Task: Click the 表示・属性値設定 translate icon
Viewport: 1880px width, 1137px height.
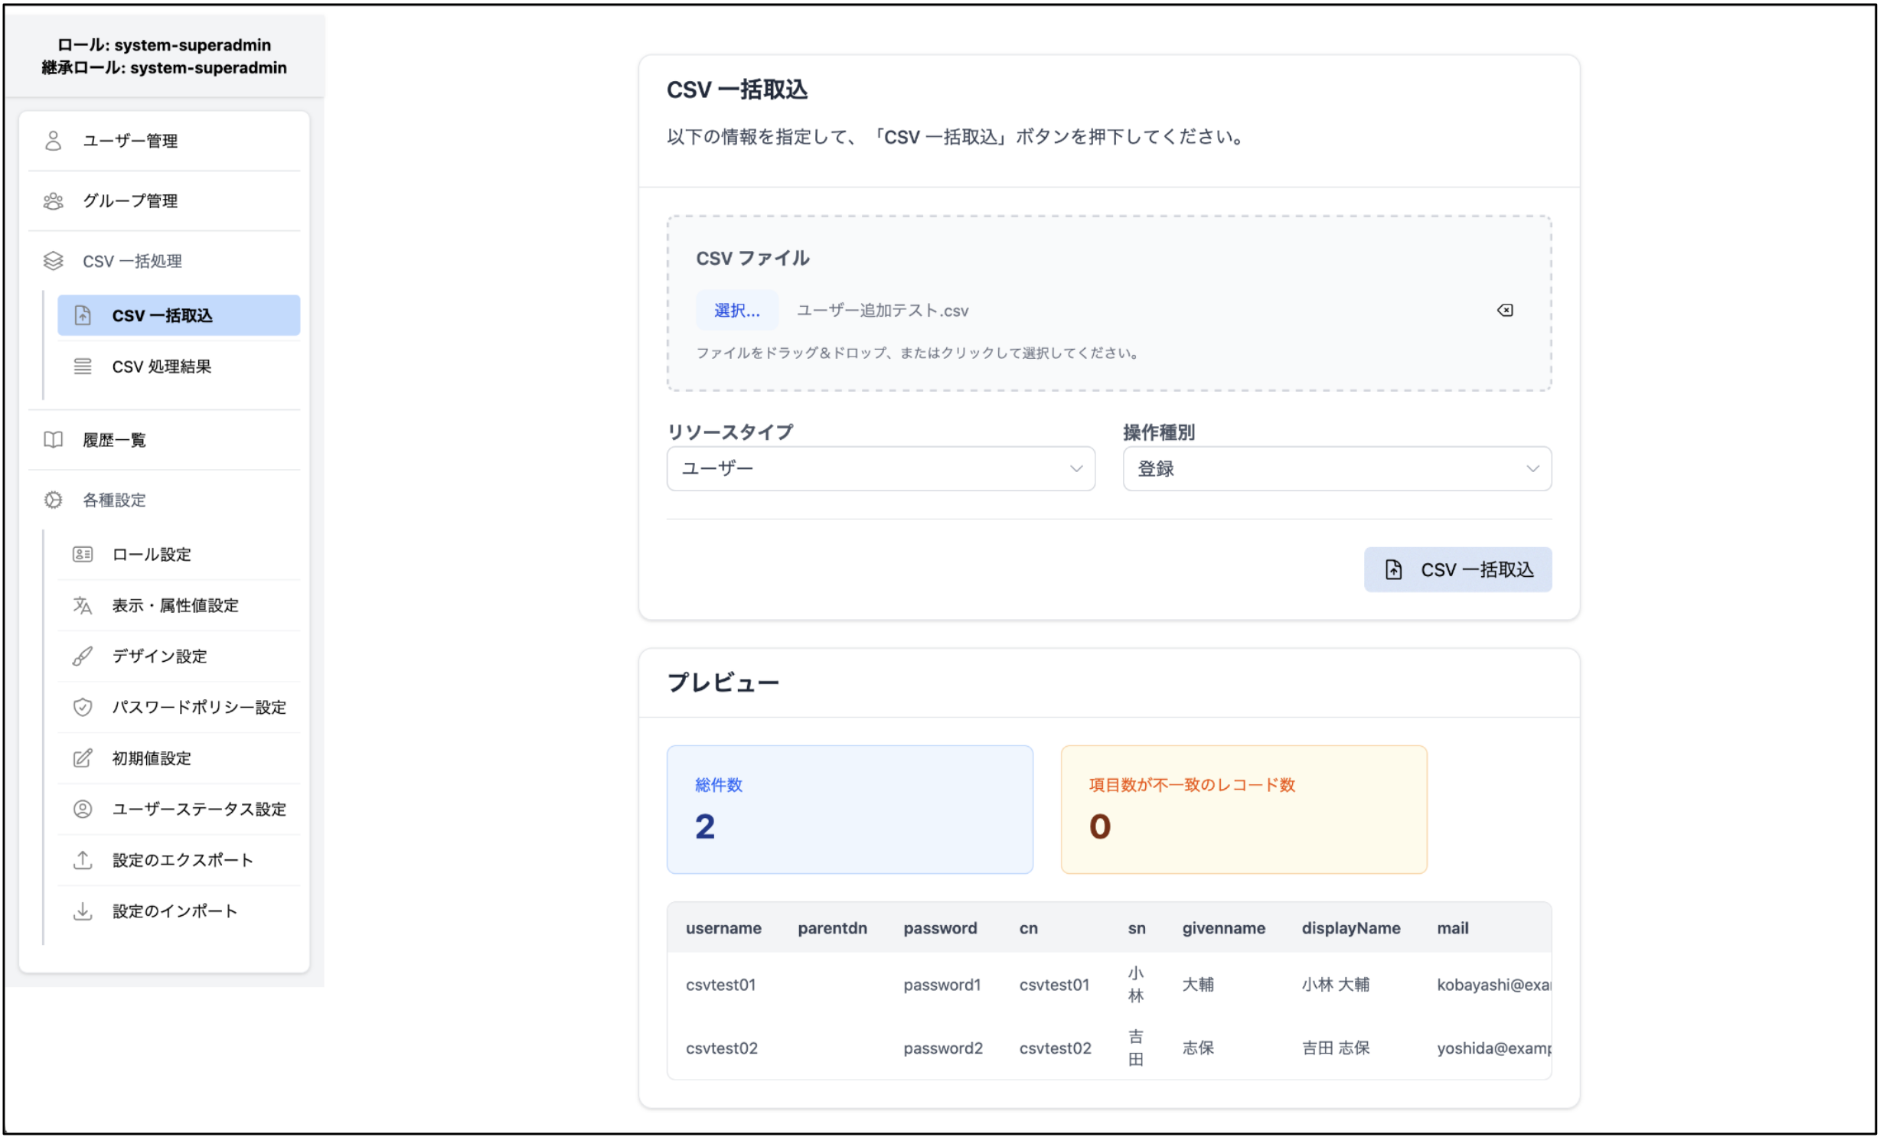Action: point(83,605)
